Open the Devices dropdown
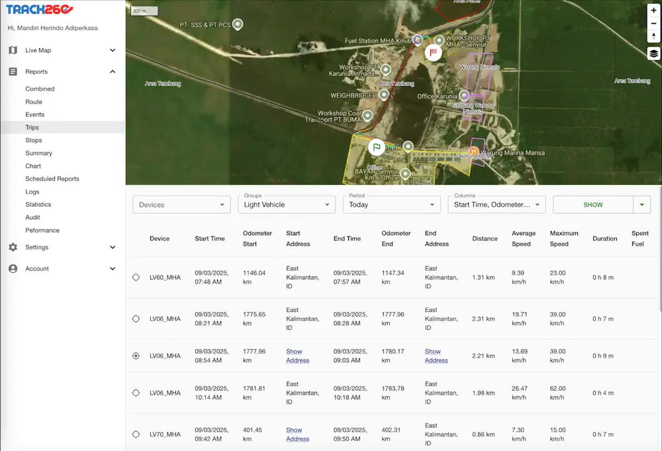This screenshot has height=451, width=662. pos(181,205)
